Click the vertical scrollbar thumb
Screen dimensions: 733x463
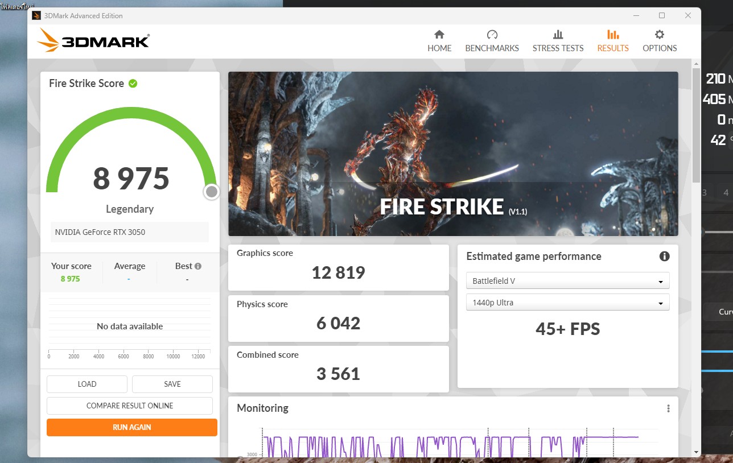point(697,125)
